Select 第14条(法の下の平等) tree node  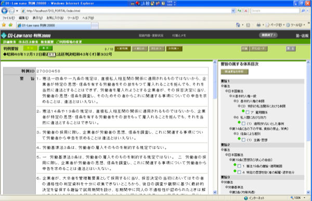[x=260, y=129]
